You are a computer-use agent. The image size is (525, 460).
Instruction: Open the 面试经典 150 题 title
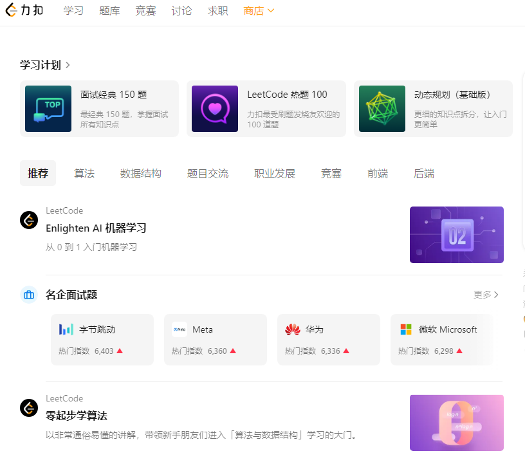(x=113, y=95)
